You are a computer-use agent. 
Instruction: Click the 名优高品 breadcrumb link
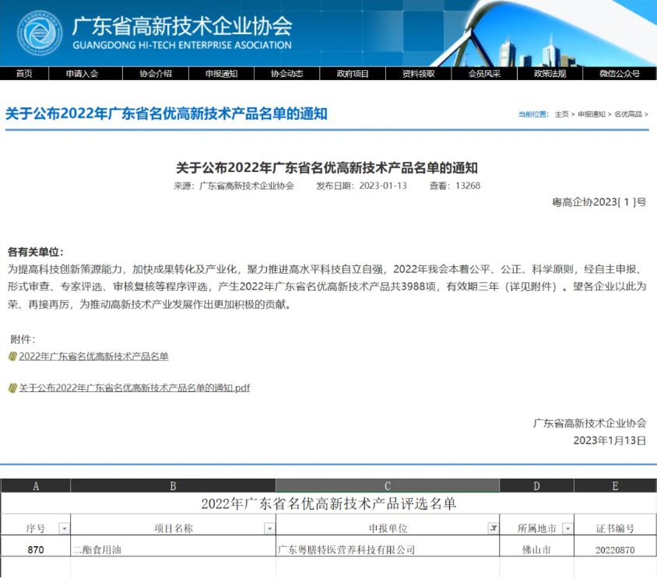[627, 114]
